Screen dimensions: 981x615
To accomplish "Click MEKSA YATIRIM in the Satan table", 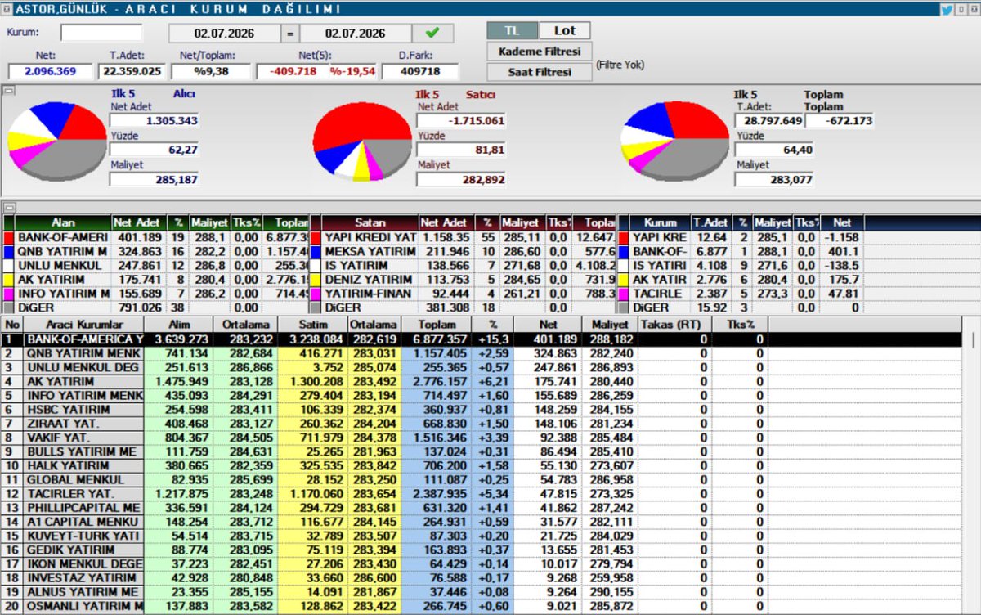I will coord(370,251).
